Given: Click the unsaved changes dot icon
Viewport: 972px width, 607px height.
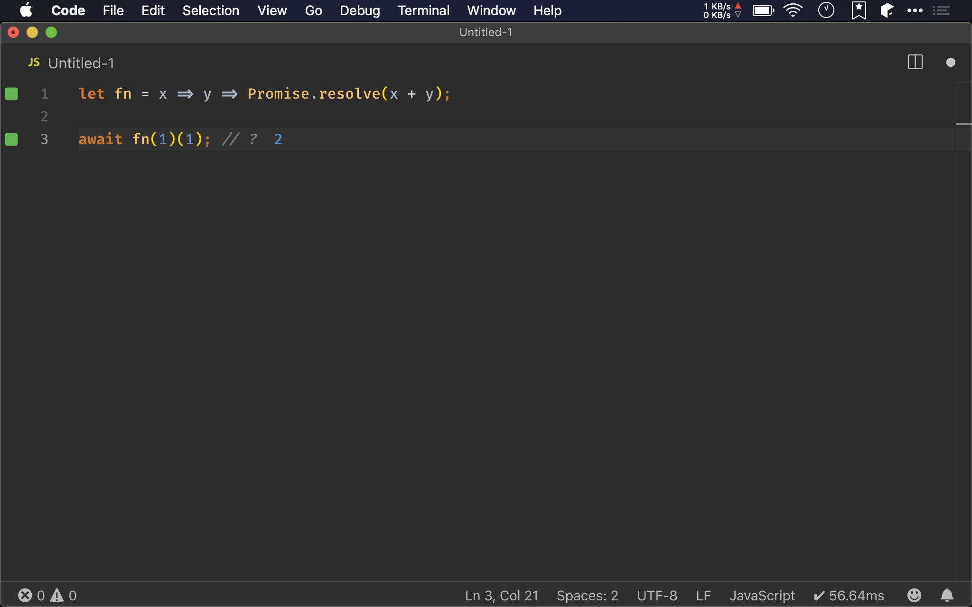Looking at the screenshot, I should 950,63.
